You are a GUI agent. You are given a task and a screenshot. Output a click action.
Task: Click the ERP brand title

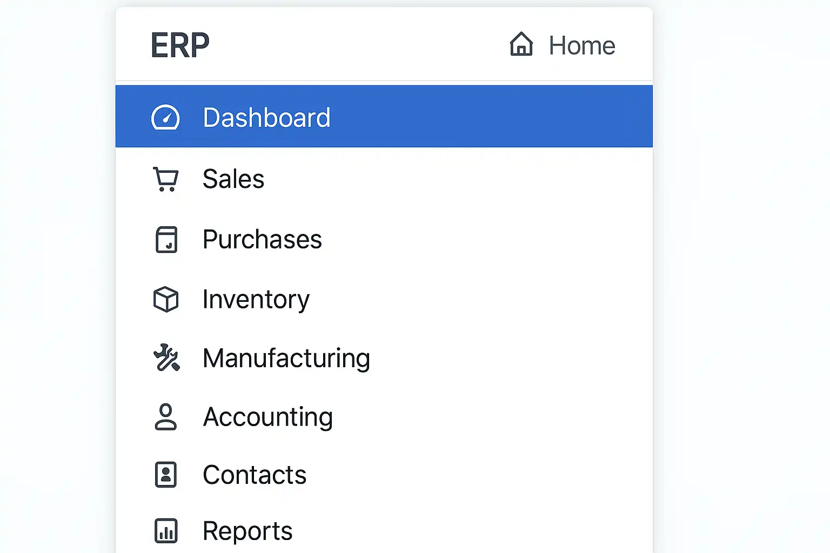[180, 45]
